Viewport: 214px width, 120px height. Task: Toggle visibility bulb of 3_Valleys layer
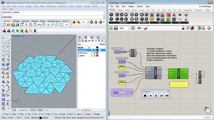(92, 56)
